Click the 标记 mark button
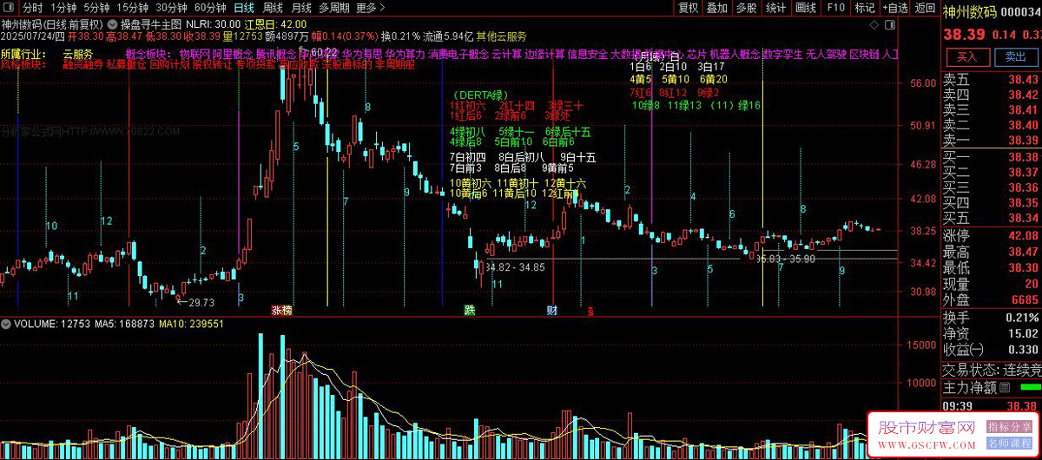 tap(865, 8)
